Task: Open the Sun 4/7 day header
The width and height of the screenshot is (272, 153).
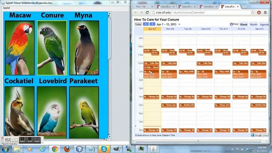Action: point(152,29)
